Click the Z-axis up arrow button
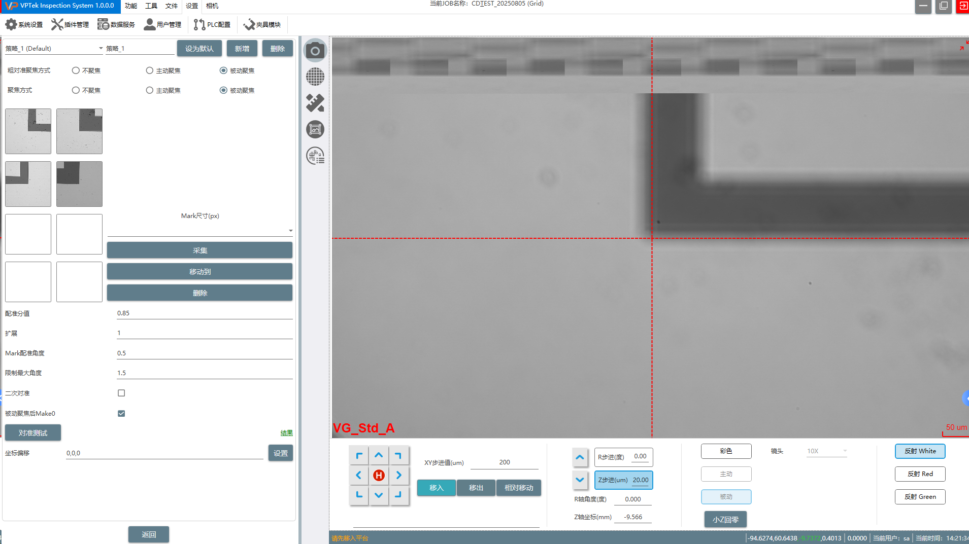Image resolution: width=969 pixels, height=544 pixels. [580, 457]
